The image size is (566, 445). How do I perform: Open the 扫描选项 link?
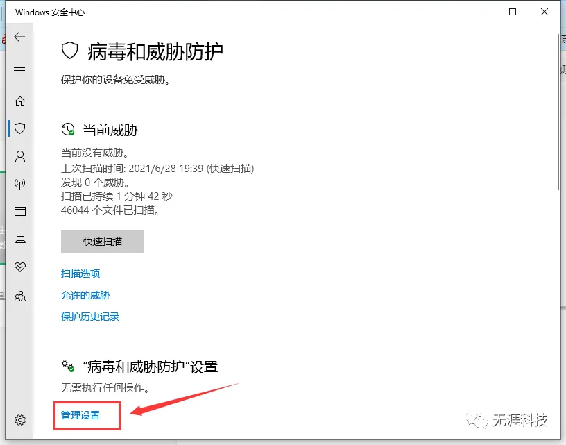tap(80, 274)
